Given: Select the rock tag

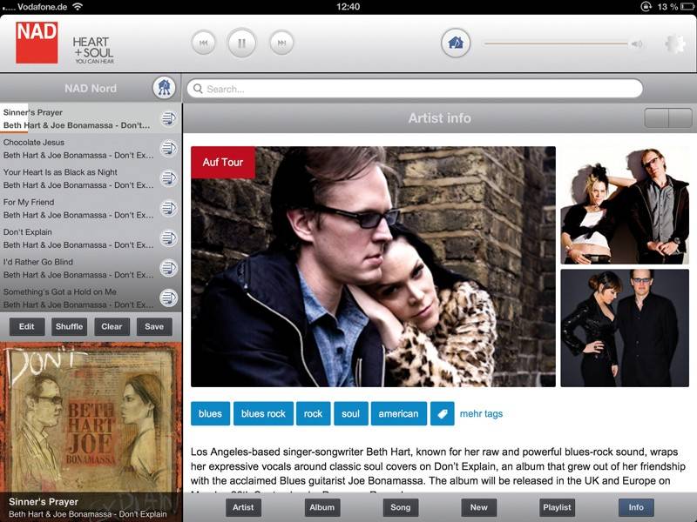Looking at the screenshot, I should pos(313,414).
